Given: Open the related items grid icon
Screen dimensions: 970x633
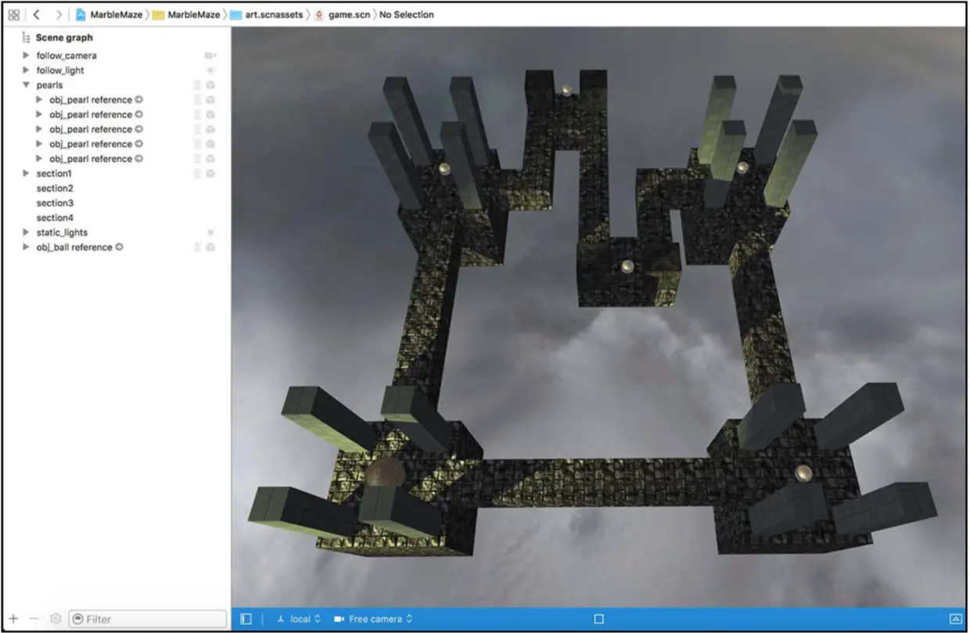Looking at the screenshot, I should [13, 15].
